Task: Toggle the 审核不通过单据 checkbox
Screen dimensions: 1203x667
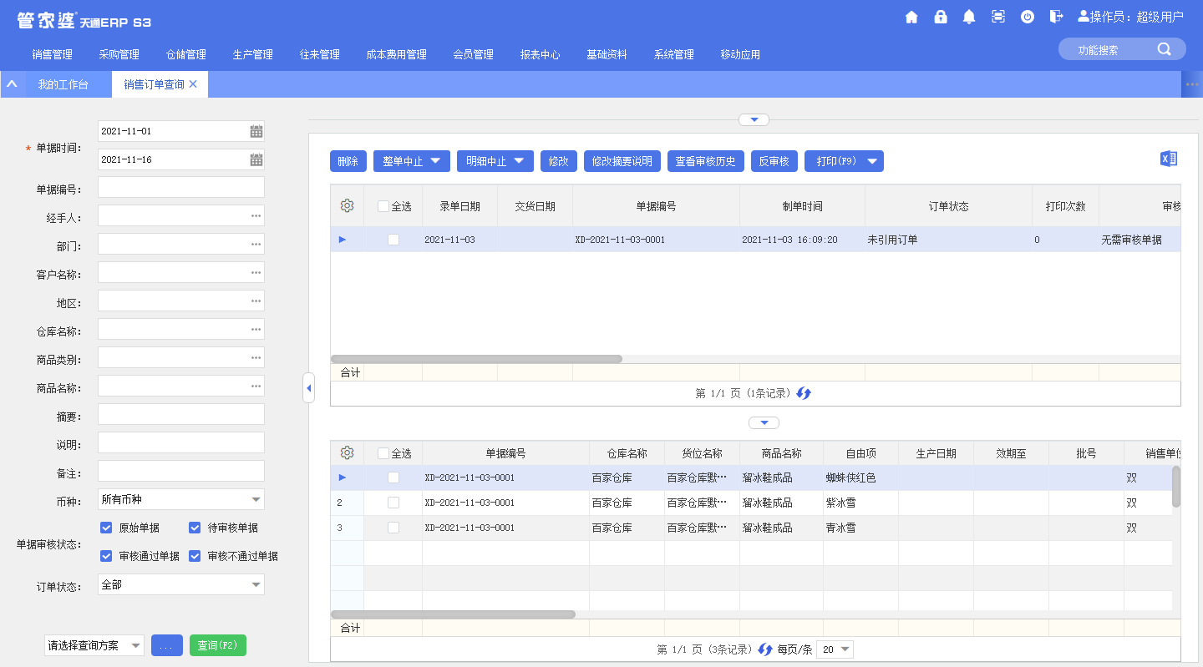Action: (195, 556)
